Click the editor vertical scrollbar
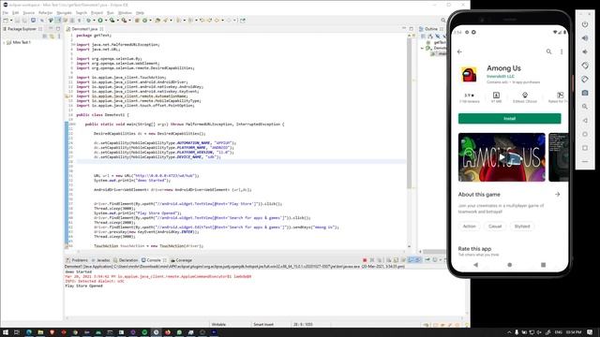 409,113
